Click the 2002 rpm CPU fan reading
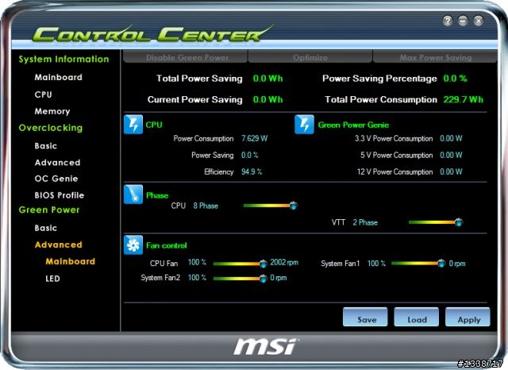The image size is (508, 370). [284, 262]
